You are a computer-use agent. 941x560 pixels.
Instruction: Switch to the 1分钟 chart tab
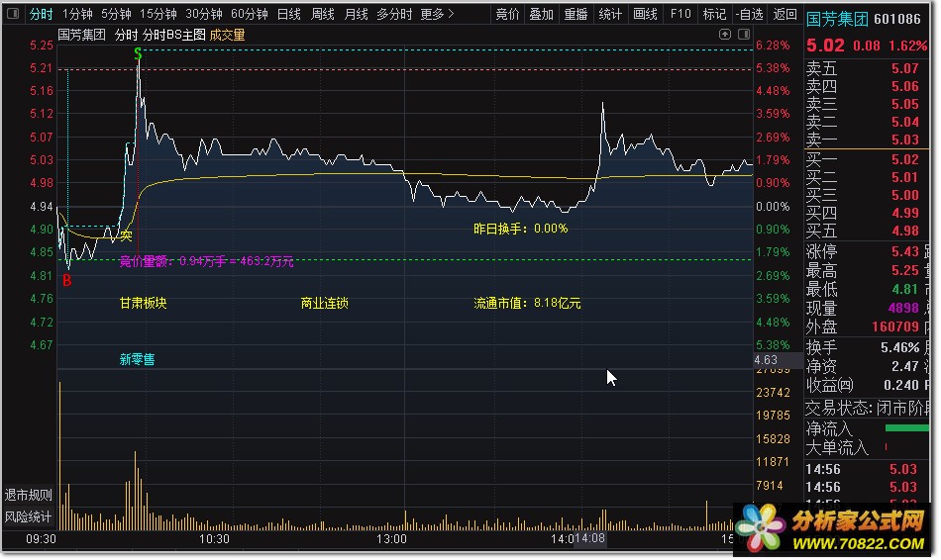[77, 14]
